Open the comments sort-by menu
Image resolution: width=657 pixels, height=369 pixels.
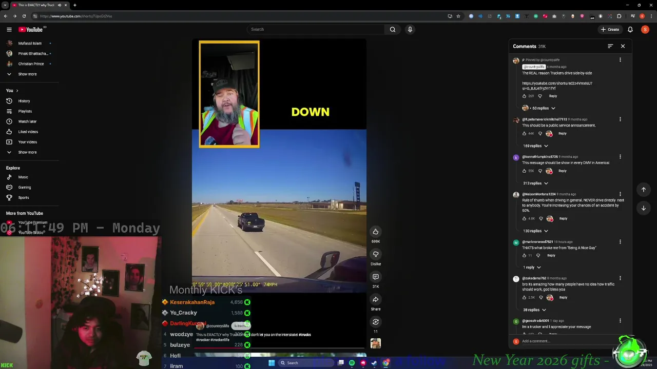pyautogui.click(x=610, y=46)
